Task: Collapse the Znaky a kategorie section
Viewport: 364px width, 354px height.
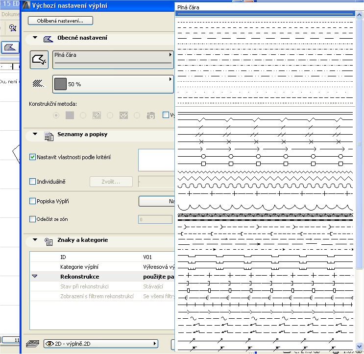Action: [35, 240]
